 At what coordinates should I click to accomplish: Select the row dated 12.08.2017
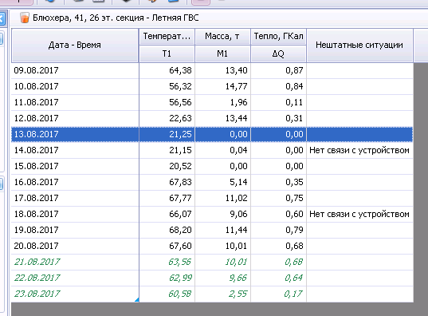pyautogui.click(x=212, y=118)
